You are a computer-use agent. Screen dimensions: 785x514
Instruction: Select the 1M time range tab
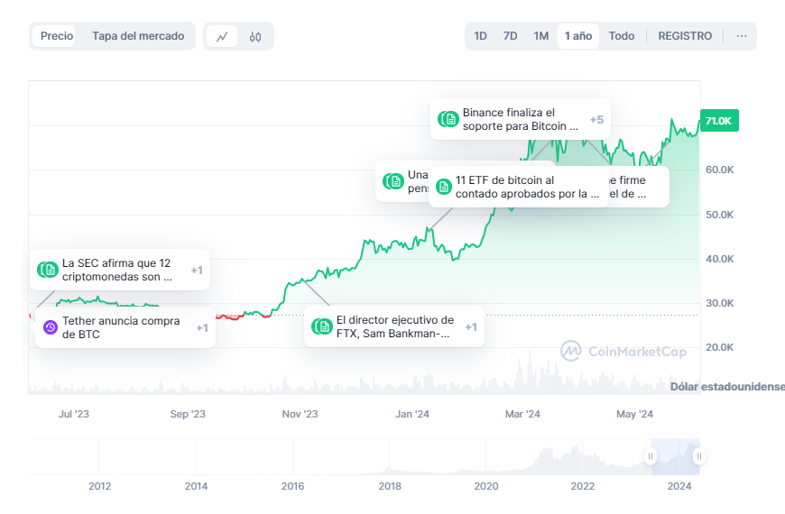pyautogui.click(x=540, y=36)
